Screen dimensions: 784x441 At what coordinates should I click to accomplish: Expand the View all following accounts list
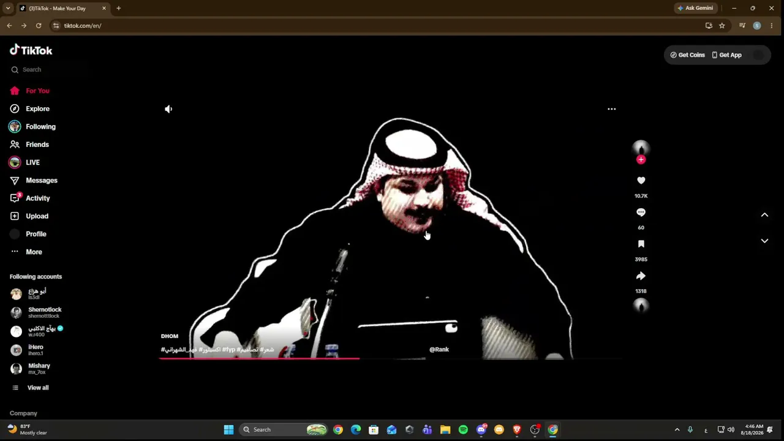(x=31, y=388)
